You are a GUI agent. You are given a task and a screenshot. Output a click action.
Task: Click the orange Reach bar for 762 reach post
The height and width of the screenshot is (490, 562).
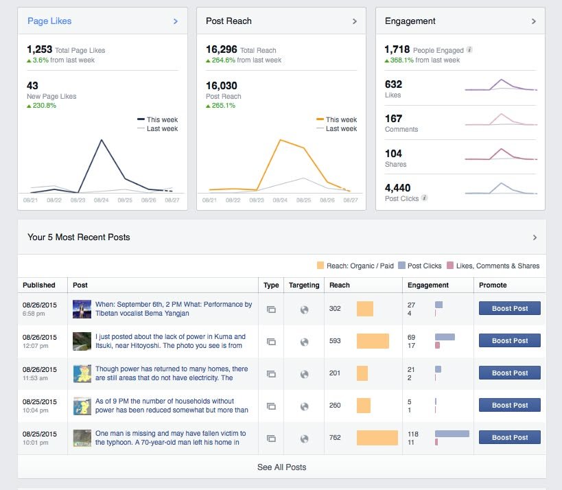click(377, 438)
